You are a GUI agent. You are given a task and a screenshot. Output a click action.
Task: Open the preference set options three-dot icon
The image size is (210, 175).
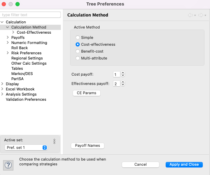point(54,141)
